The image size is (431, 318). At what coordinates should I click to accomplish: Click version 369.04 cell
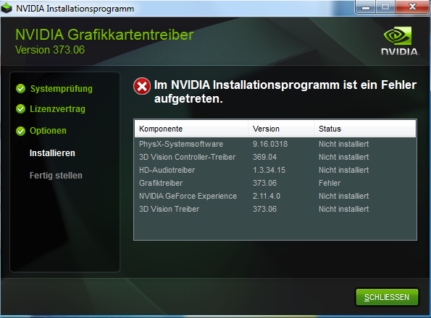(x=264, y=157)
